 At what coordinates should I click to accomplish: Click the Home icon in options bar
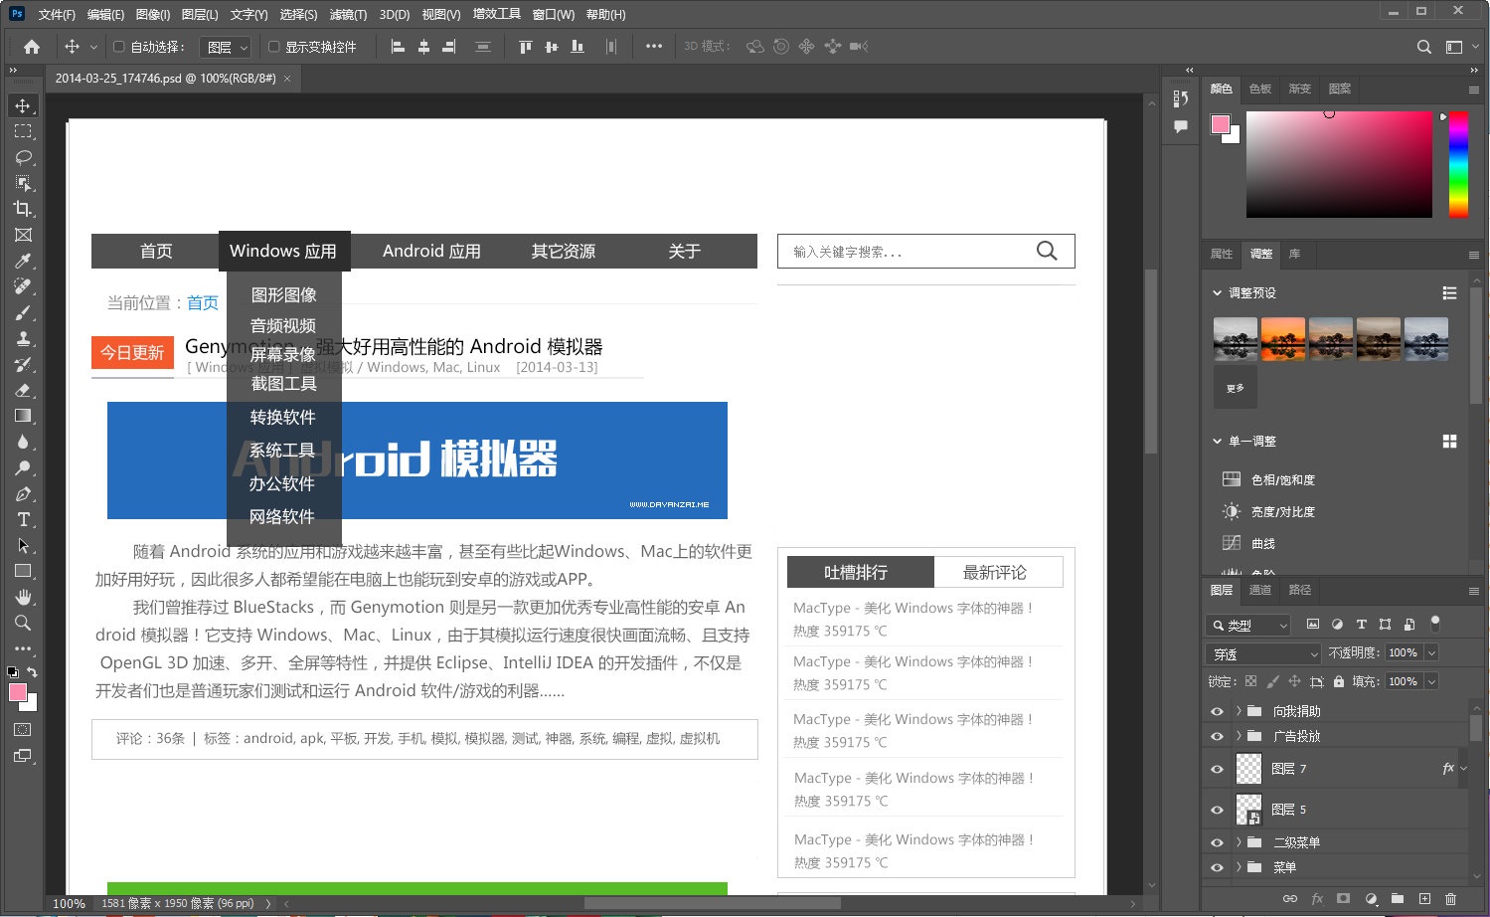click(x=32, y=47)
